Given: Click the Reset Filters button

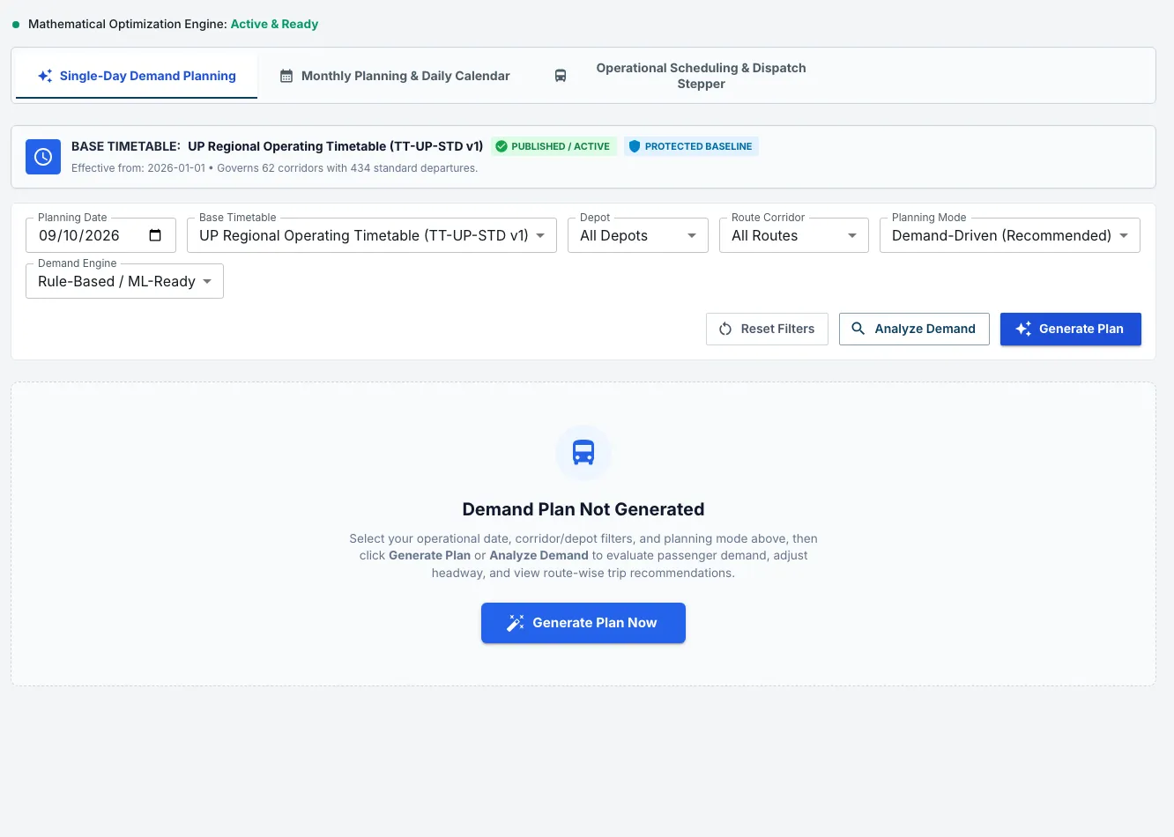Looking at the screenshot, I should click(767, 329).
